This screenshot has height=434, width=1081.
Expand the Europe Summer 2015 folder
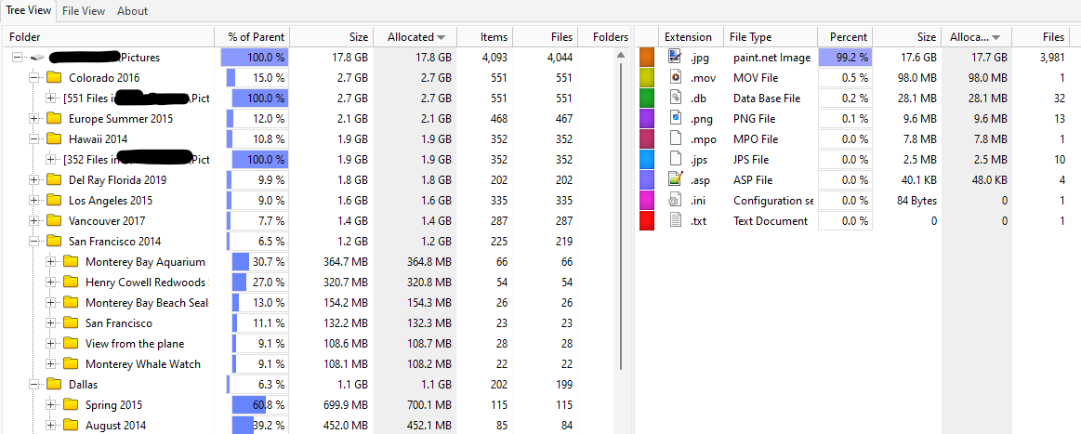pyautogui.click(x=33, y=118)
